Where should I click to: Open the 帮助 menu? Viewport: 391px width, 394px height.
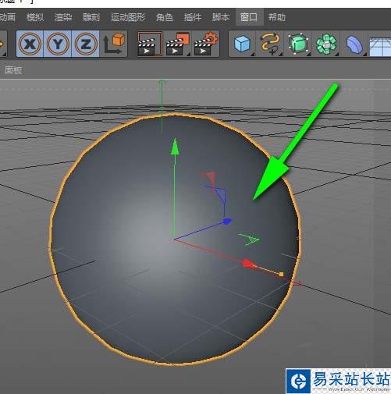point(277,17)
